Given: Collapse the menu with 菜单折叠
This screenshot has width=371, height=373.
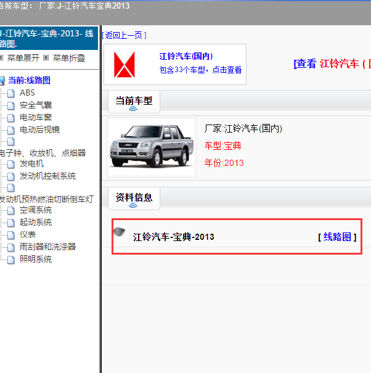Looking at the screenshot, I should tap(69, 58).
